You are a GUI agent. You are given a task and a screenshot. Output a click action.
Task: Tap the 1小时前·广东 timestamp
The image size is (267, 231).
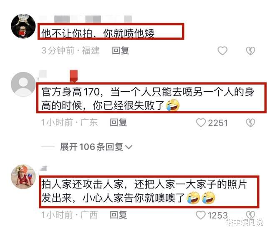point(70,123)
